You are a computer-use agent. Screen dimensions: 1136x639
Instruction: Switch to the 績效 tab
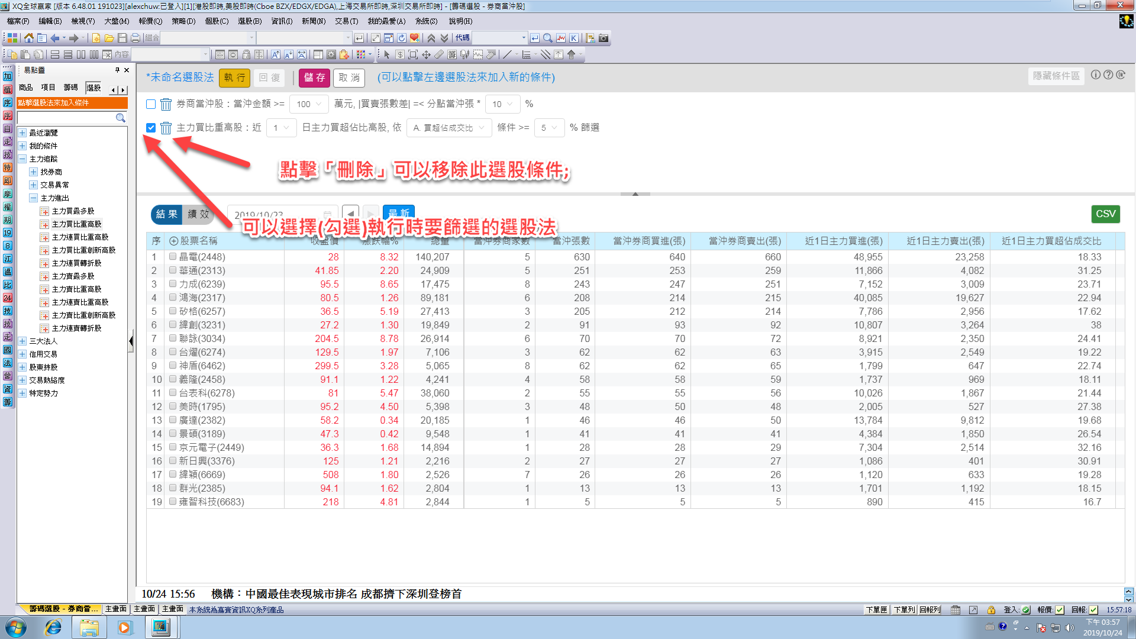(x=198, y=214)
